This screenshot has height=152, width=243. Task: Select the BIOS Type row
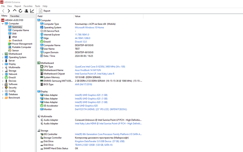click(90, 84)
